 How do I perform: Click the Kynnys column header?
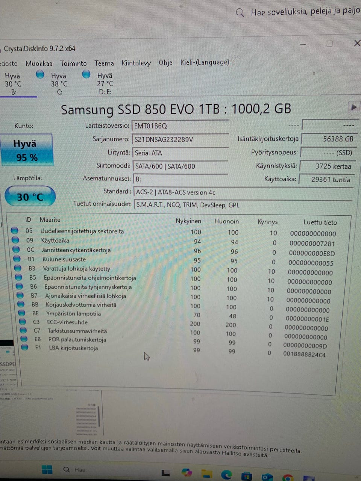[x=268, y=222]
